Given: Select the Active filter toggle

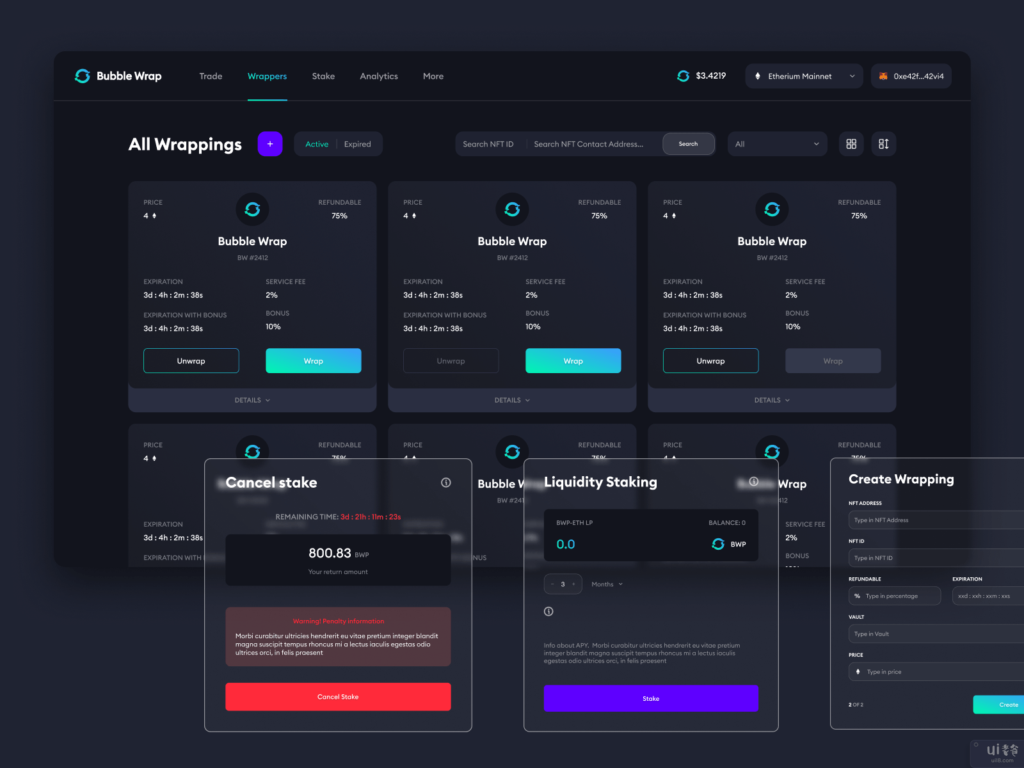Looking at the screenshot, I should [316, 145].
